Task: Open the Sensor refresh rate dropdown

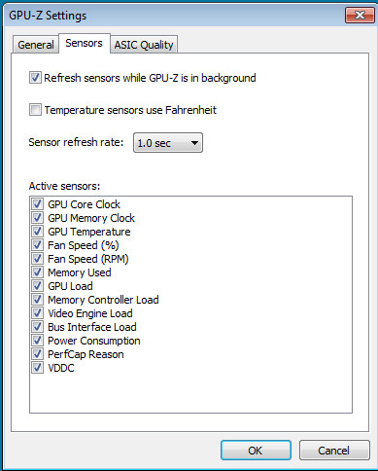Action: pos(168,142)
